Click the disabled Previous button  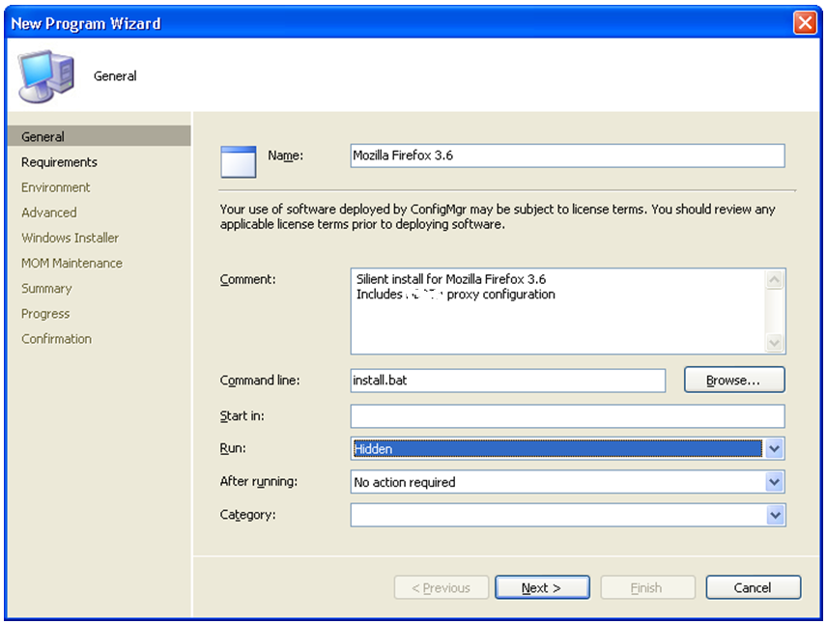(x=442, y=587)
